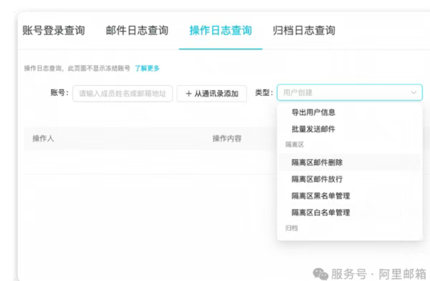Viewport: 430px width, 281px height.
Task: Click the 操作内容 column header
Action: [227, 138]
